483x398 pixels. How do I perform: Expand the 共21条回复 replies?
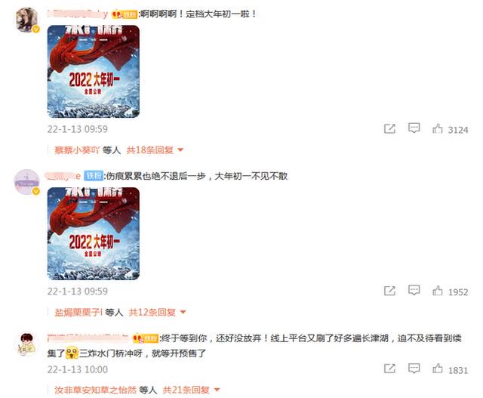pos(191,390)
